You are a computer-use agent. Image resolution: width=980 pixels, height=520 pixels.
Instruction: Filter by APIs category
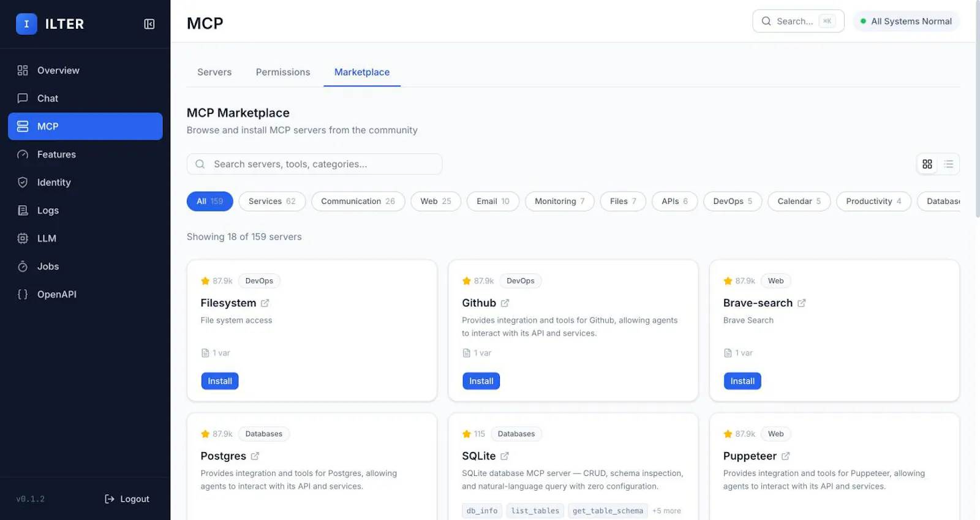click(x=675, y=202)
